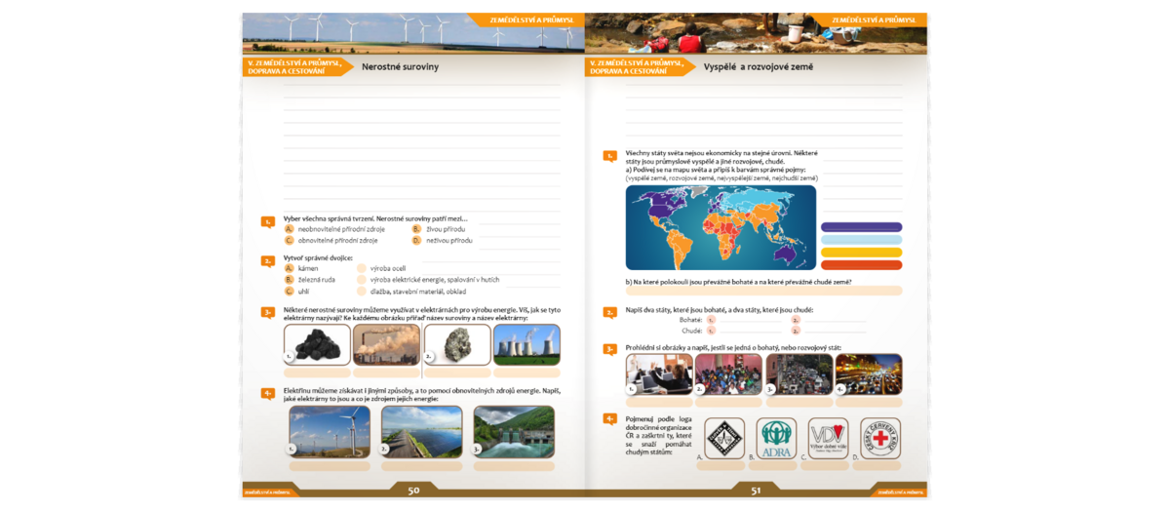Click exercise 4 marker on right page
Image resolution: width=1170 pixels, height=510 pixels.
[609, 419]
